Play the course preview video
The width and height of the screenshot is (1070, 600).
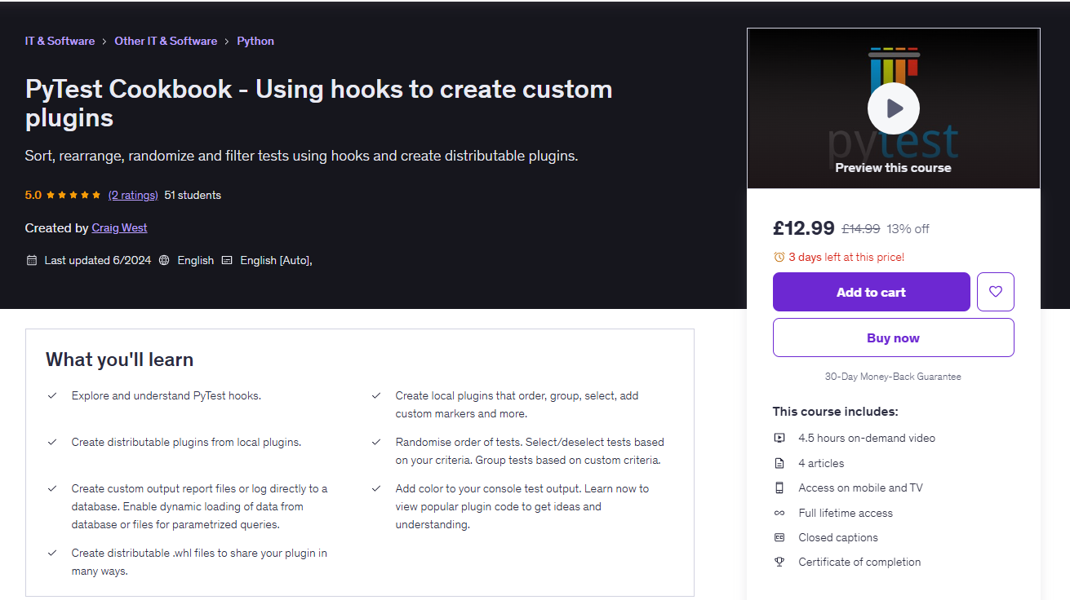[893, 108]
